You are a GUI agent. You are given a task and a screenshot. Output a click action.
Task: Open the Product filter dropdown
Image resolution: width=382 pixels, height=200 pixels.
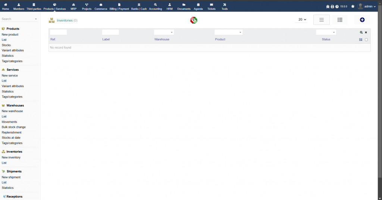pos(228,32)
